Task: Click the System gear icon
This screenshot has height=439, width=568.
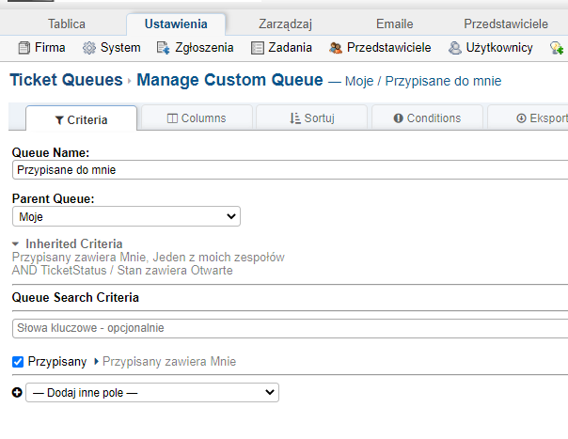Action: click(89, 48)
